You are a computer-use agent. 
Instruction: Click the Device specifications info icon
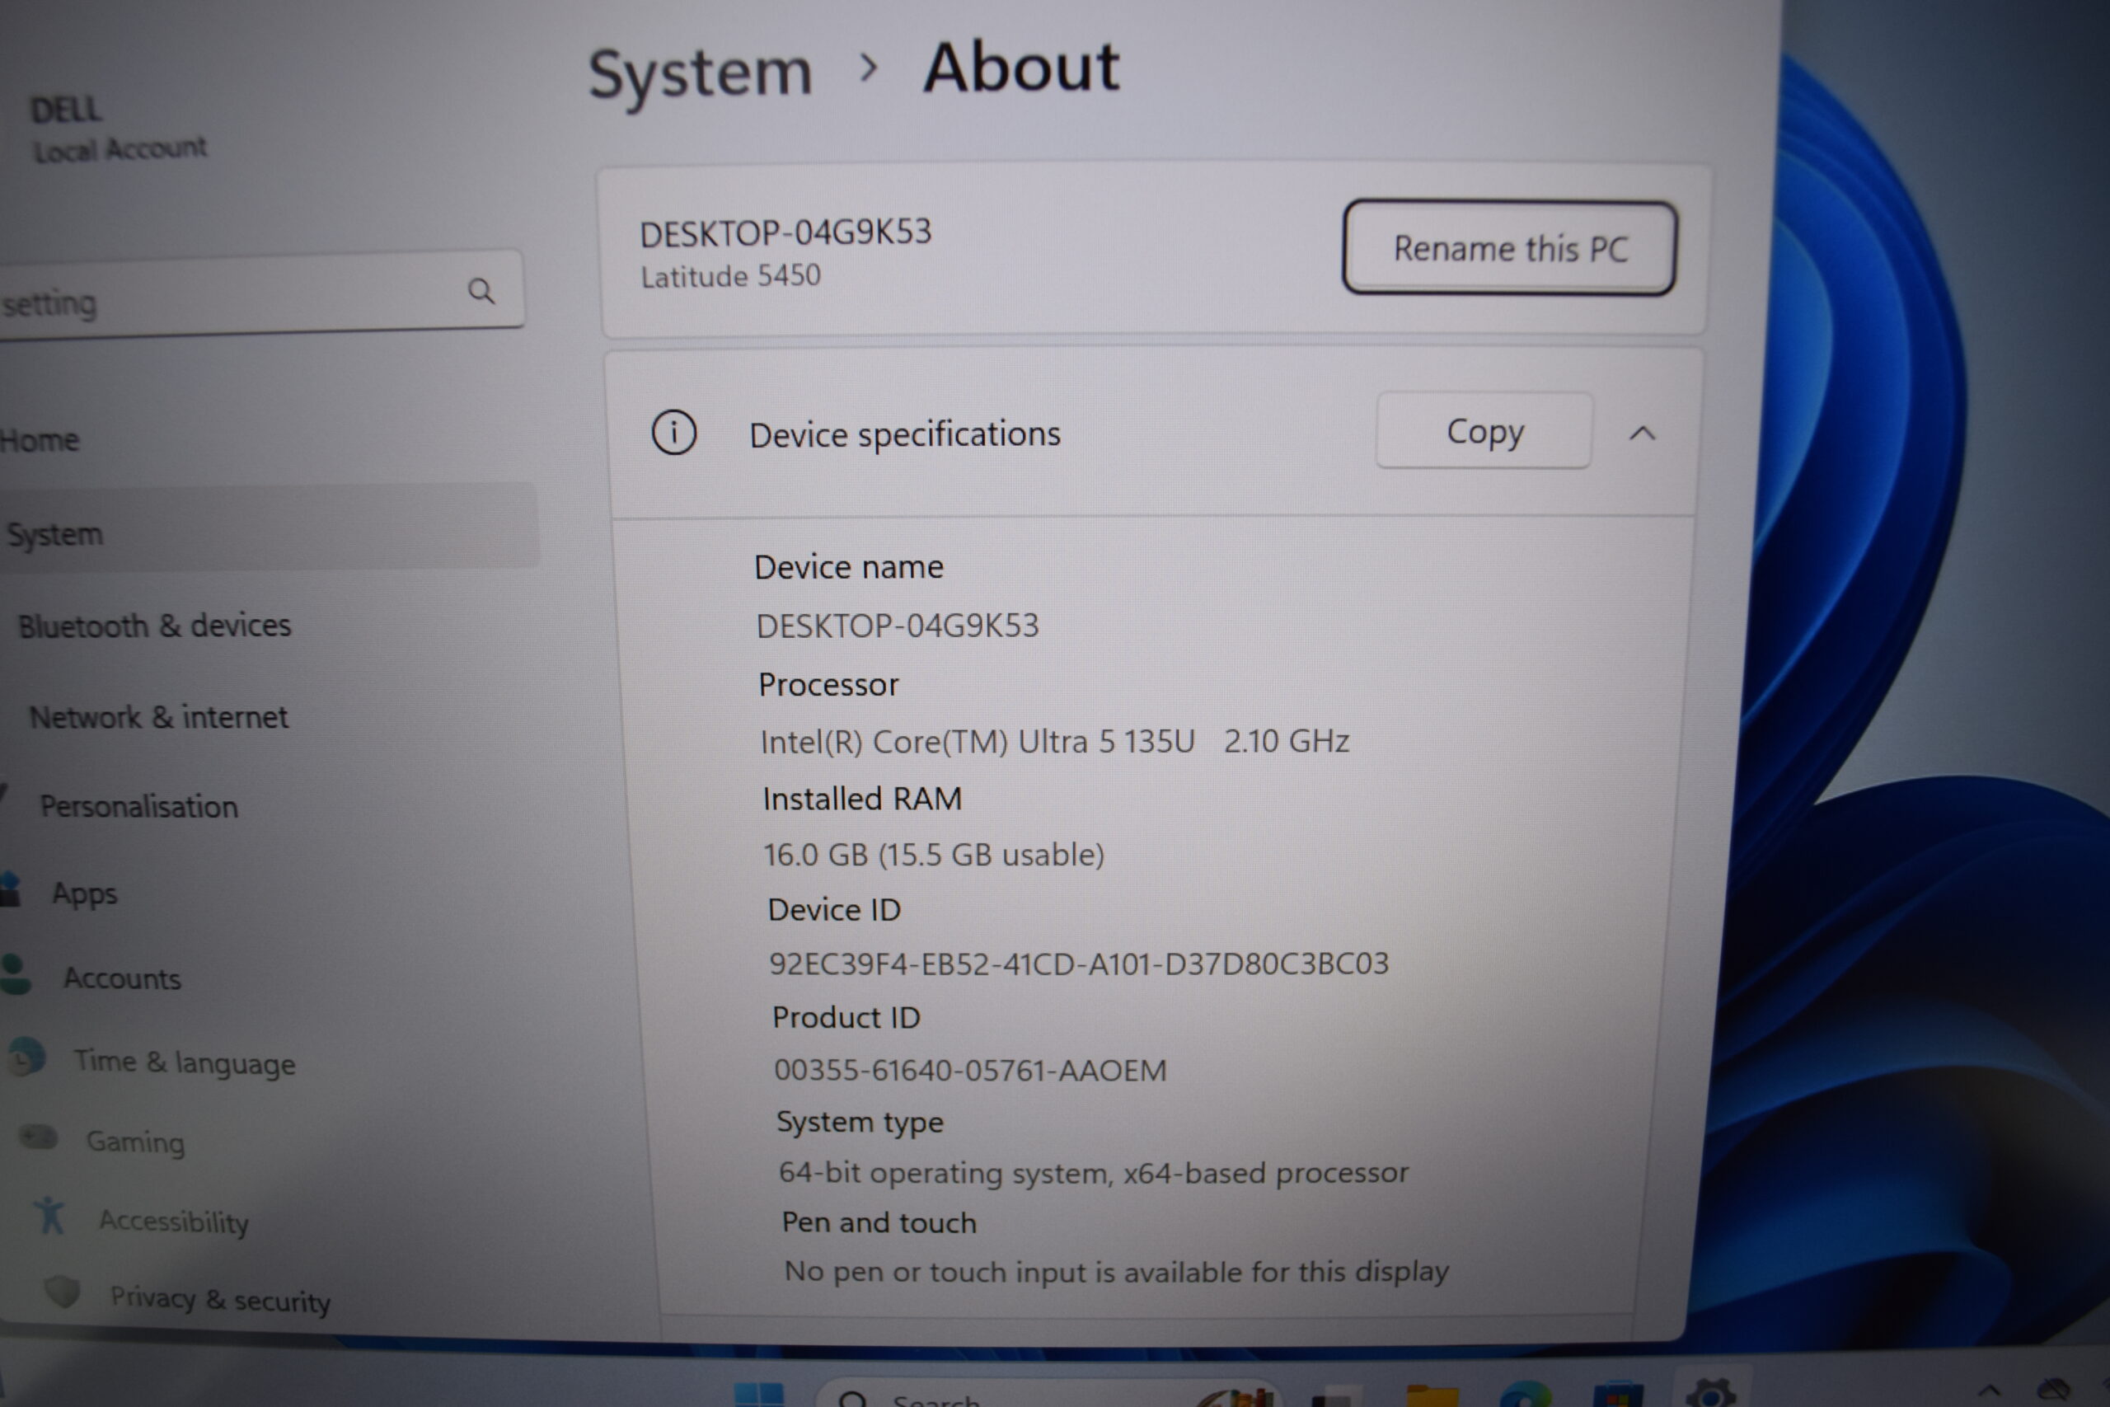673,434
